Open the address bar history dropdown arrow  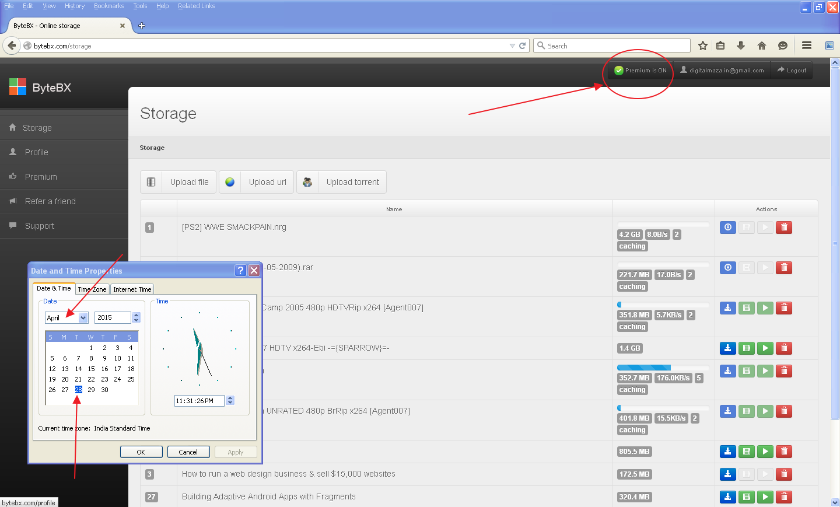click(x=512, y=46)
